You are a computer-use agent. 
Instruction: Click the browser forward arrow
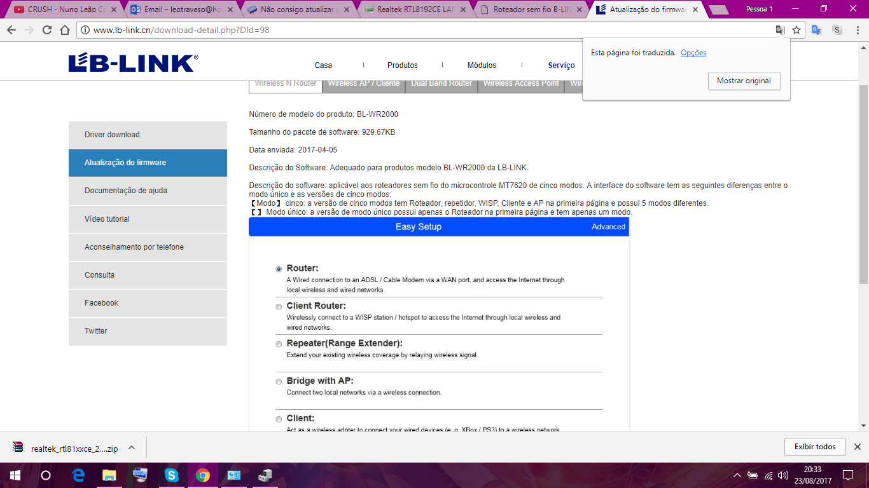coord(29,30)
